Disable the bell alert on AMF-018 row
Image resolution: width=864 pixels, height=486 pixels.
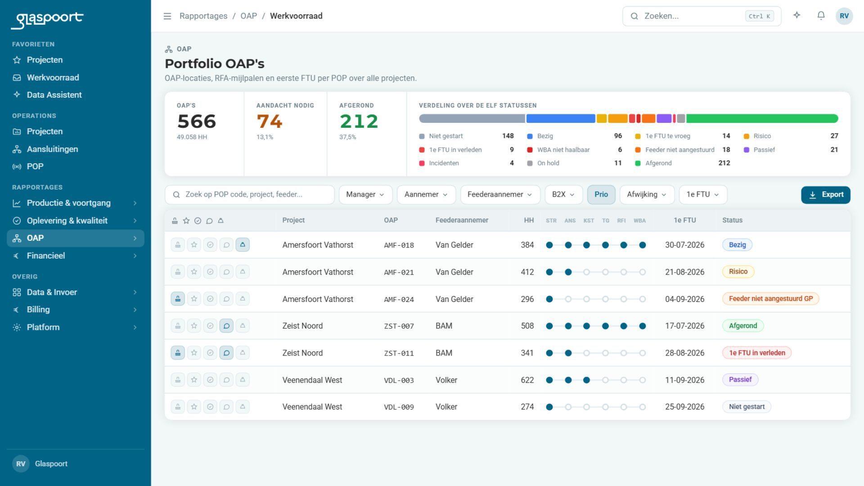[x=243, y=245]
